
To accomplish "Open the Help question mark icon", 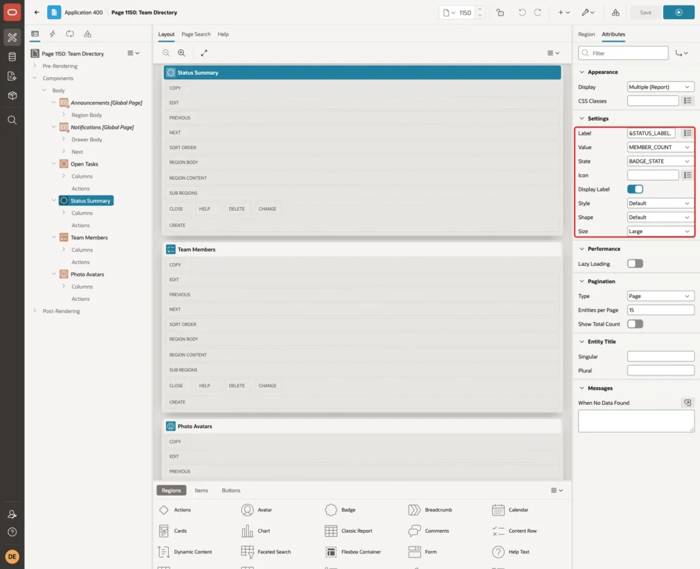I will click(12, 532).
